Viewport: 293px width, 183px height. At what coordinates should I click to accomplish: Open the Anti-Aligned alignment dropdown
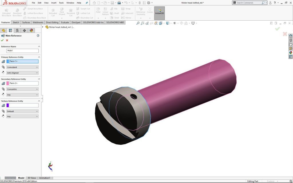(x=22, y=73)
